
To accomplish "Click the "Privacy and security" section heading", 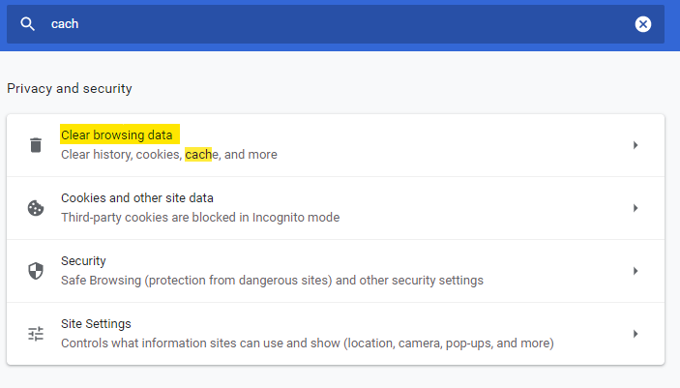I will (70, 89).
